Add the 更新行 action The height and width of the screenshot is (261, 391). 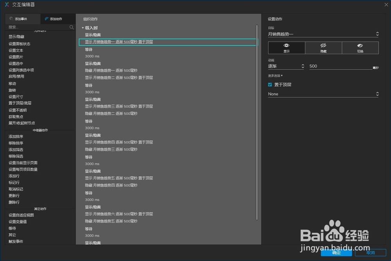click(x=14, y=195)
